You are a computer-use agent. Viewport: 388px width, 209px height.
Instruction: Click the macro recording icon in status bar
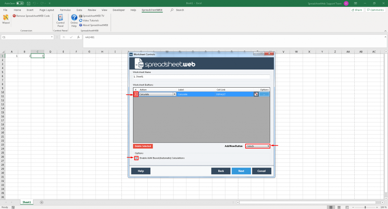click(13, 207)
